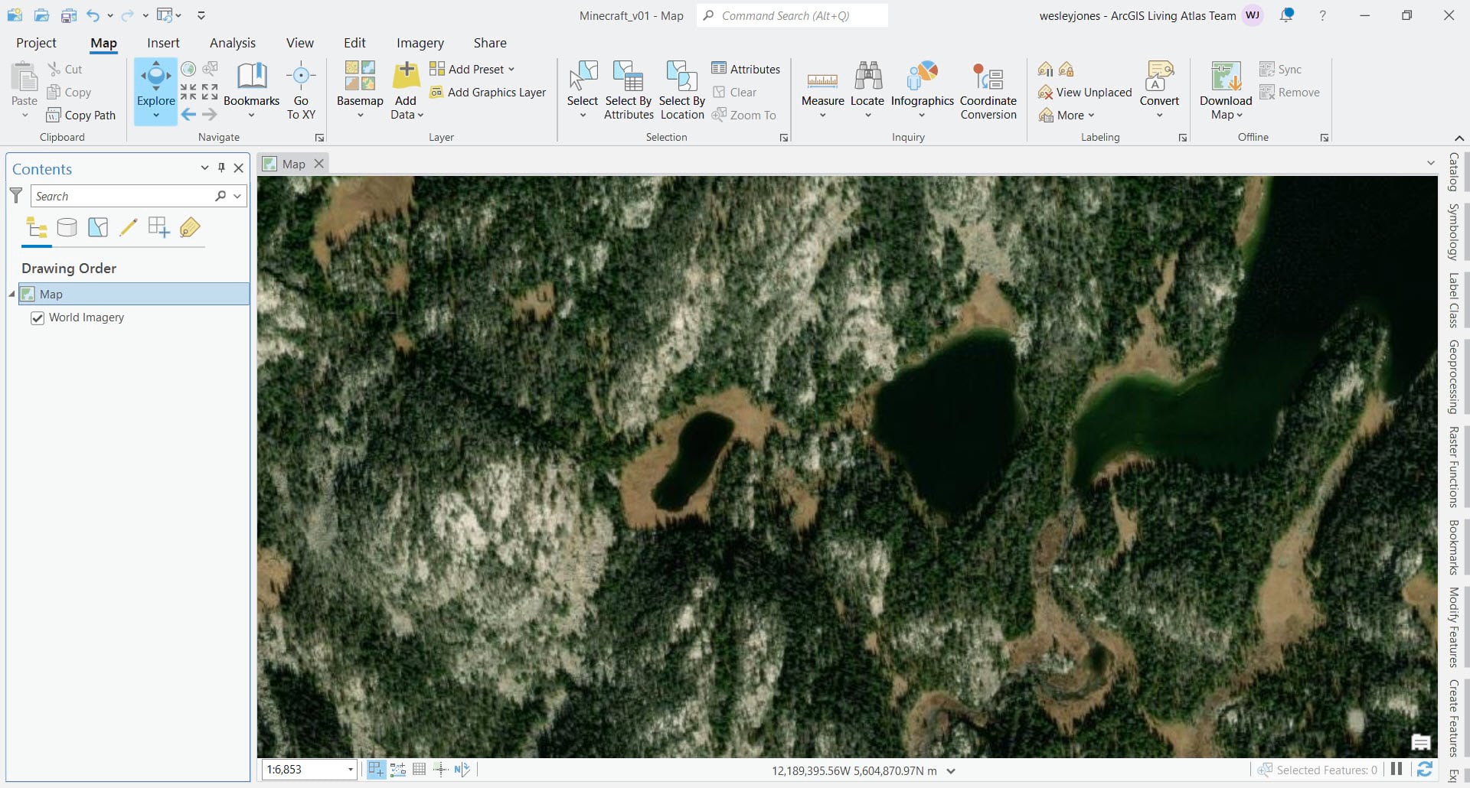Go to next extent arrow
This screenshot has width=1470, height=788.
(209, 115)
